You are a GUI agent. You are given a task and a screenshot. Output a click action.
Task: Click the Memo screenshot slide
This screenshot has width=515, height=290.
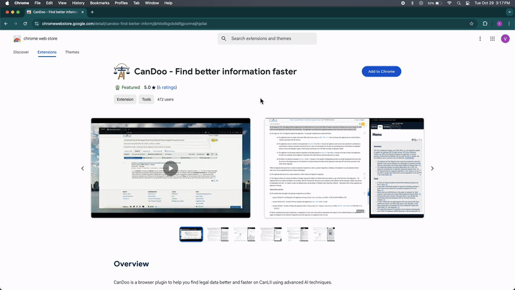(344, 168)
